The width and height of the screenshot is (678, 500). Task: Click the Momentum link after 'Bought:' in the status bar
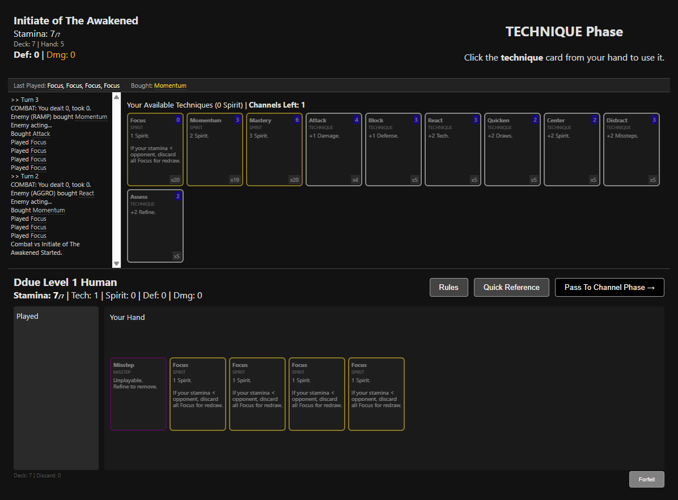pos(171,86)
